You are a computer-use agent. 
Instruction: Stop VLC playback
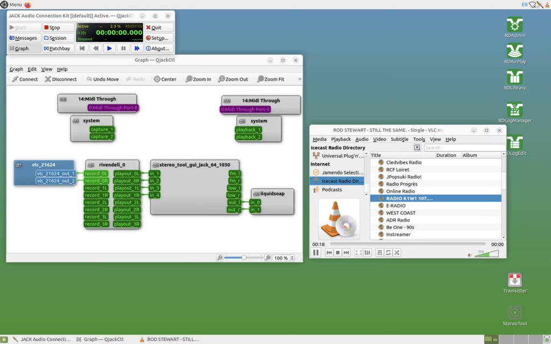[338, 253]
